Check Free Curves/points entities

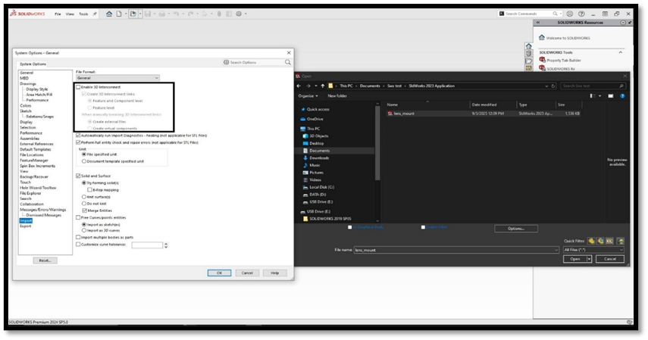coord(78,218)
